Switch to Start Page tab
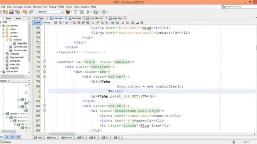The image size is (257, 144). (x=39, y=18)
